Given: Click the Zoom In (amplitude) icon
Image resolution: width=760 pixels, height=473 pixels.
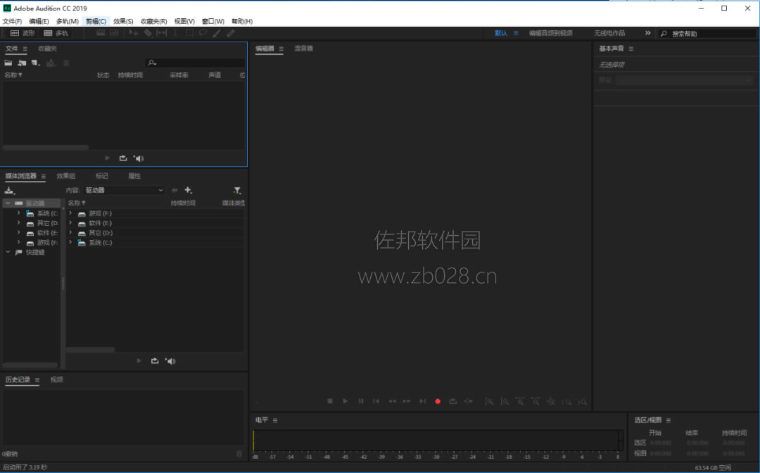Looking at the screenshot, I should [x=490, y=401].
